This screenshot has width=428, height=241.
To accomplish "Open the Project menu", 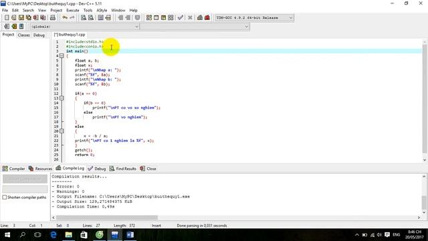I will click(x=56, y=11).
